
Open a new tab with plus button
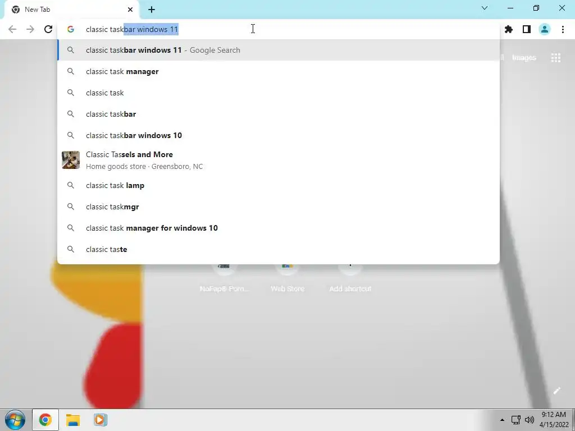tap(152, 10)
